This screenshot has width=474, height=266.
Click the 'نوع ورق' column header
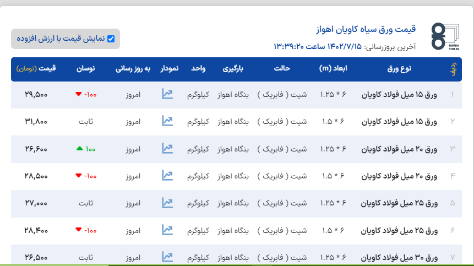pos(407,69)
